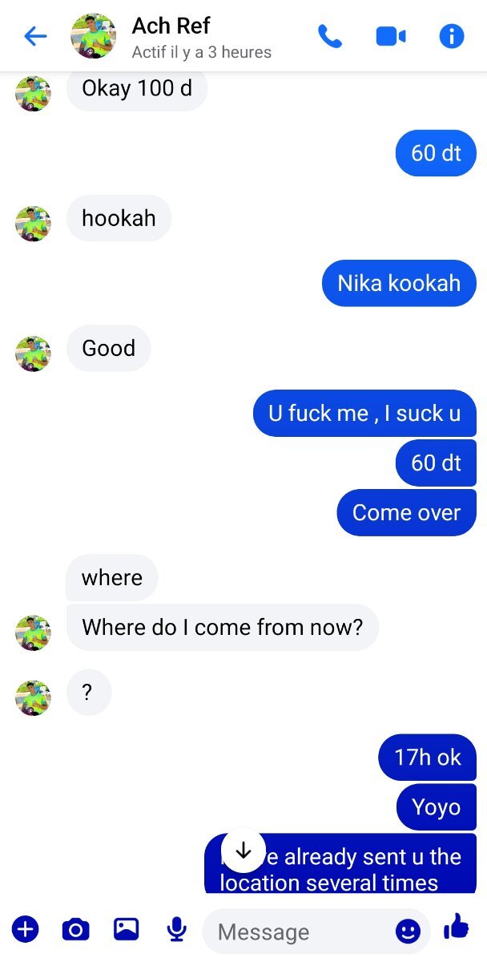Open the emoji picker in message field
This screenshot has height=962, width=487.
(408, 931)
